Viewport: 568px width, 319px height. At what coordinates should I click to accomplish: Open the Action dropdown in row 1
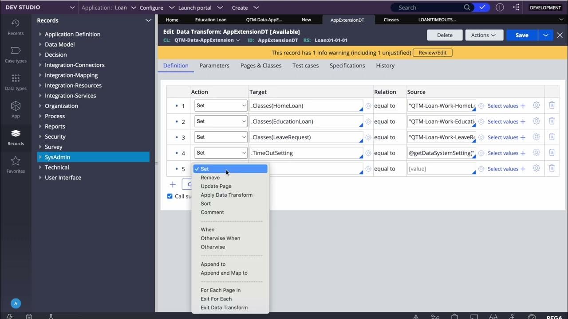click(221, 105)
